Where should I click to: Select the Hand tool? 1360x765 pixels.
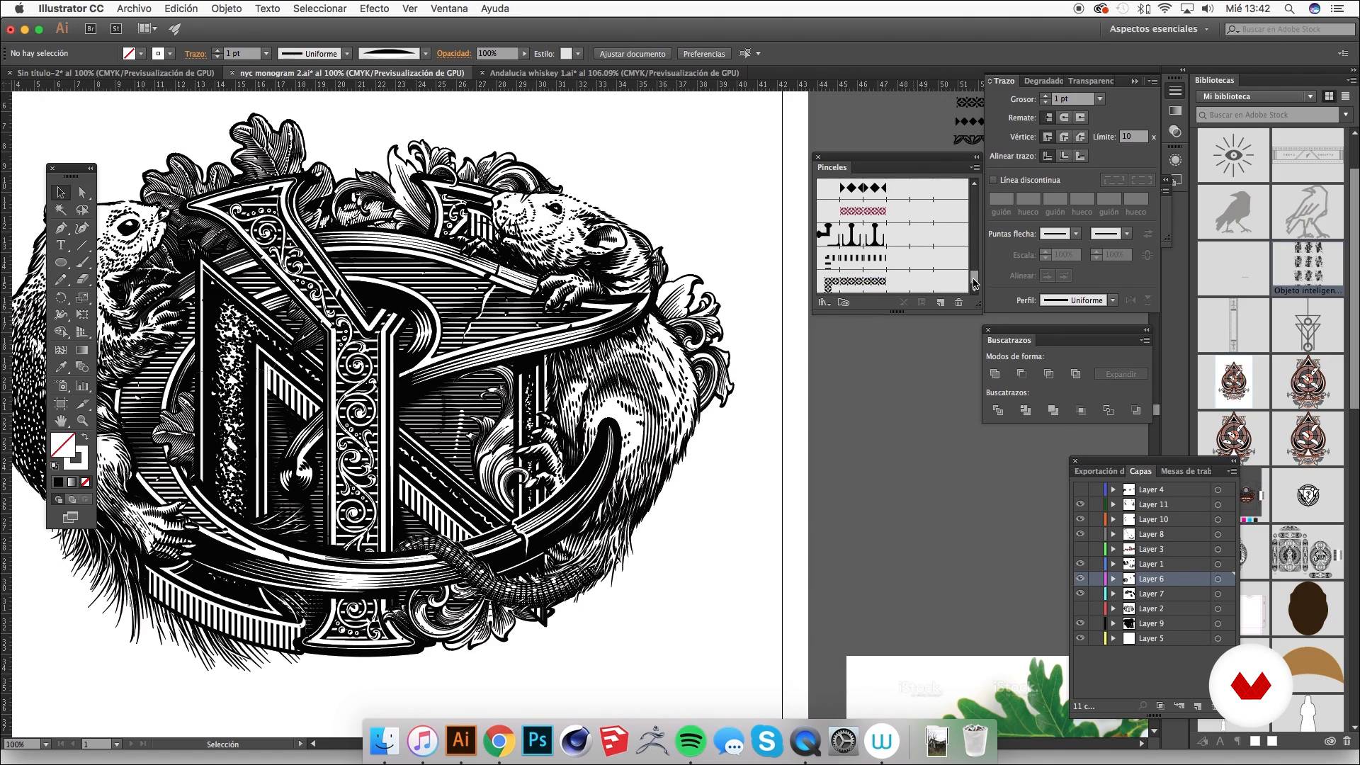coord(61,421)
